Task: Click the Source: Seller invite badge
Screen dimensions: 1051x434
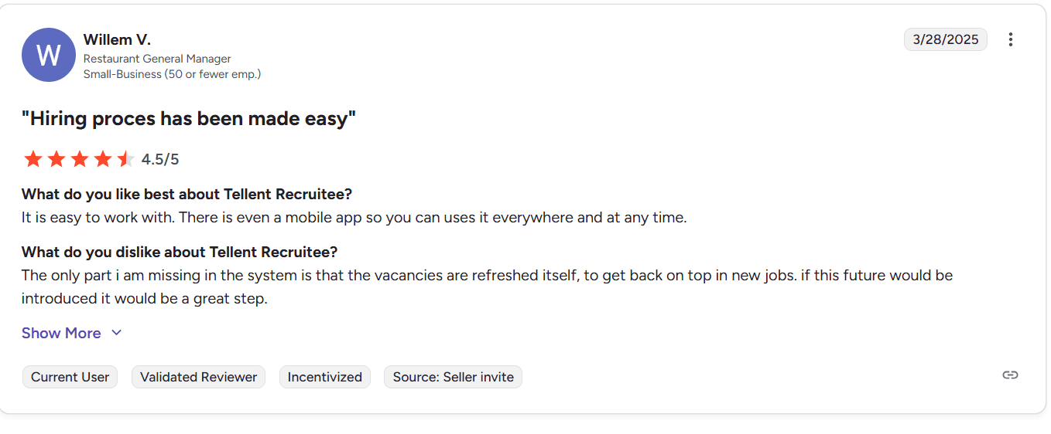Action: [x=453, y=377]
